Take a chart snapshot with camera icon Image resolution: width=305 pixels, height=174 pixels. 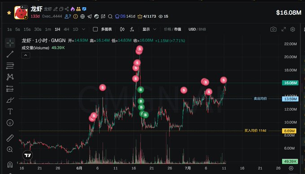click(273, 29)
